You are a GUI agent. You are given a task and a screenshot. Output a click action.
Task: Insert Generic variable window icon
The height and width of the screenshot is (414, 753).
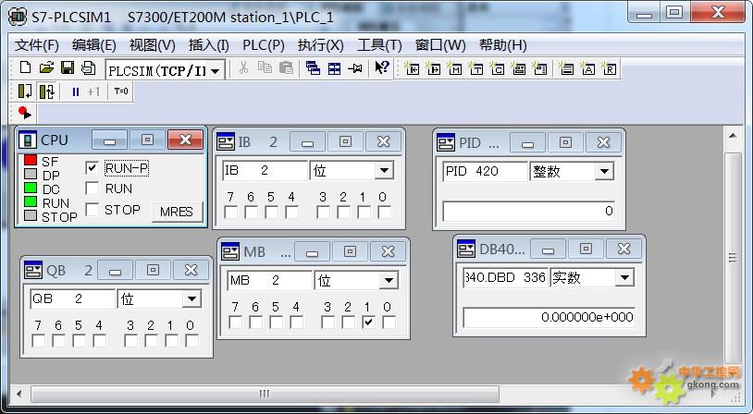pos(518,68)
